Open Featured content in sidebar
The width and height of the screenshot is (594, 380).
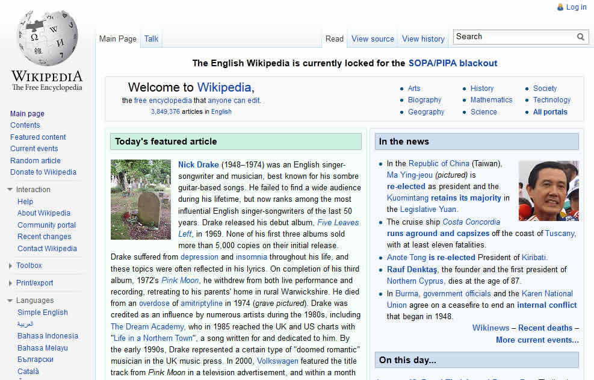[x=38, y=137]
